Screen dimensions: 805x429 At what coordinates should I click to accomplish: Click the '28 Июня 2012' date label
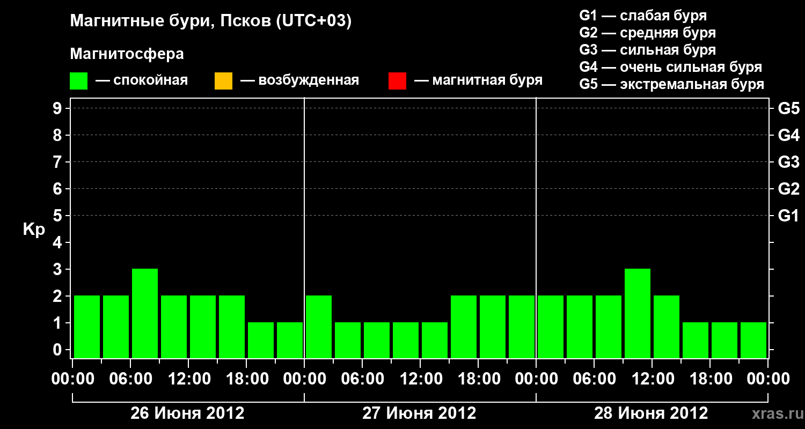pyautogui.click(x=652, y=413)
